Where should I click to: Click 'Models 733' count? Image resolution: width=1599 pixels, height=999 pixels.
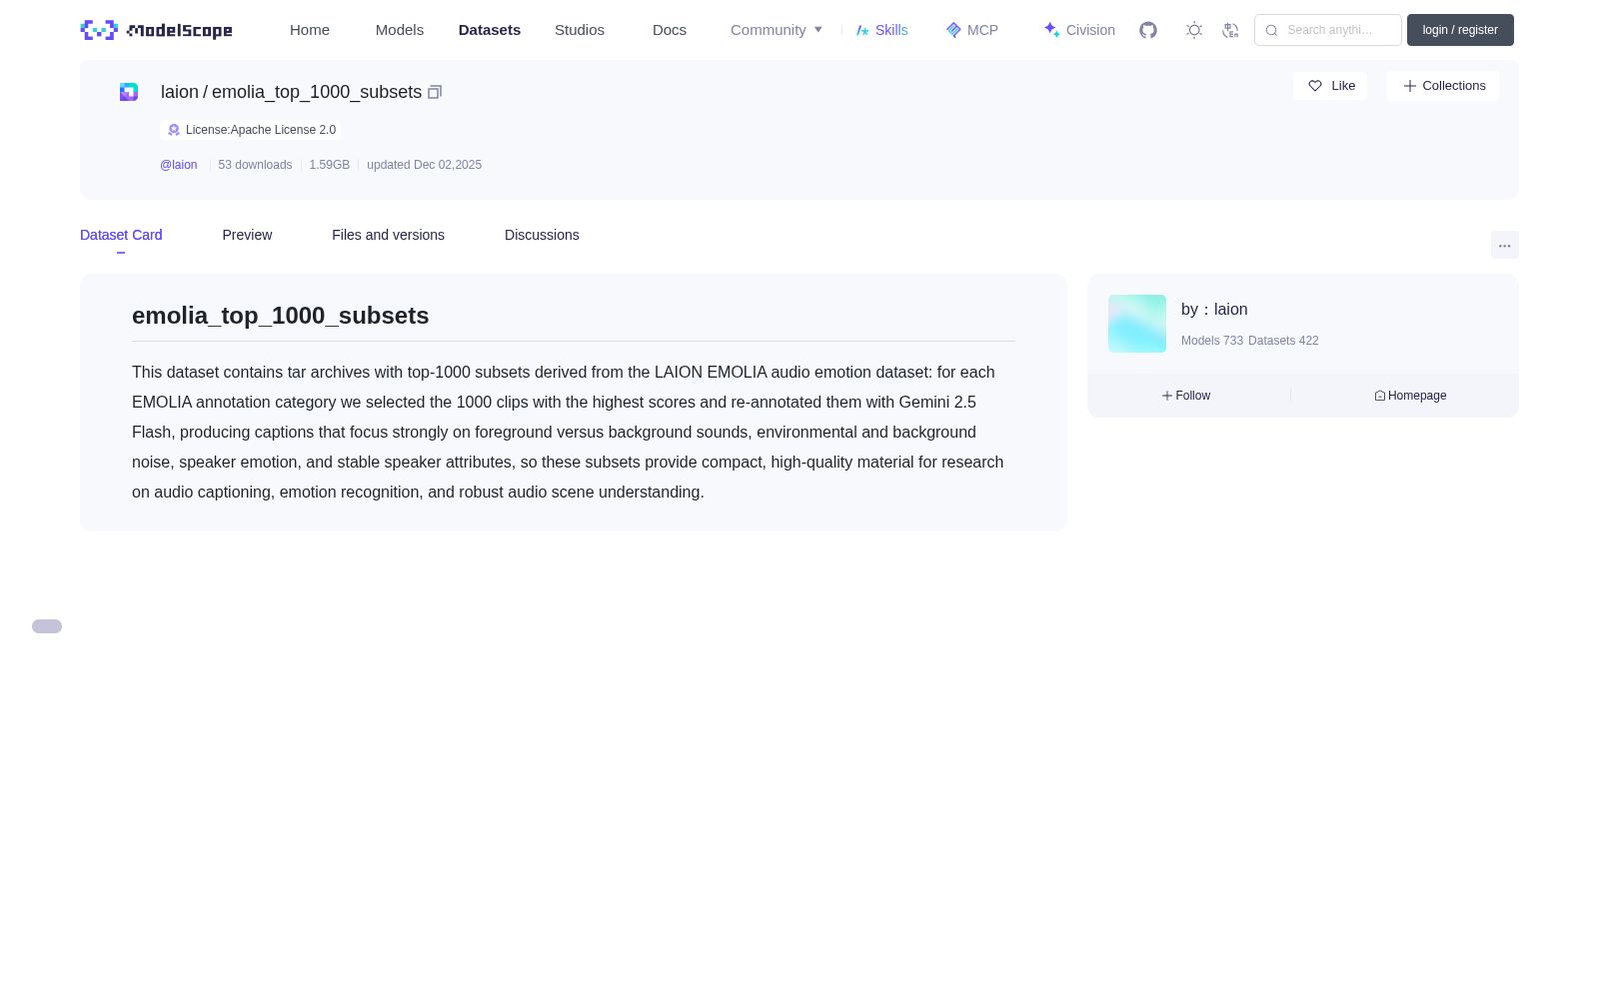click(1212, 341)
